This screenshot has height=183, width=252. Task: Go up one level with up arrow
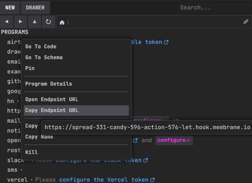(35, 22)
